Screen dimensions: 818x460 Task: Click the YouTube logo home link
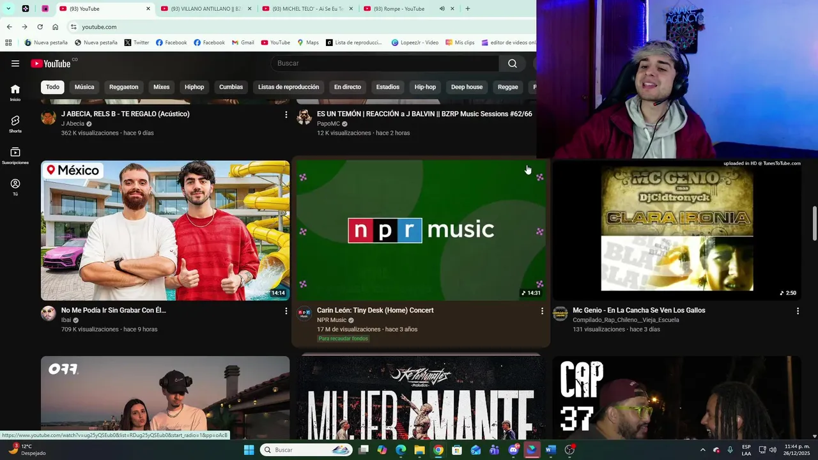click(x=50, y=63)
